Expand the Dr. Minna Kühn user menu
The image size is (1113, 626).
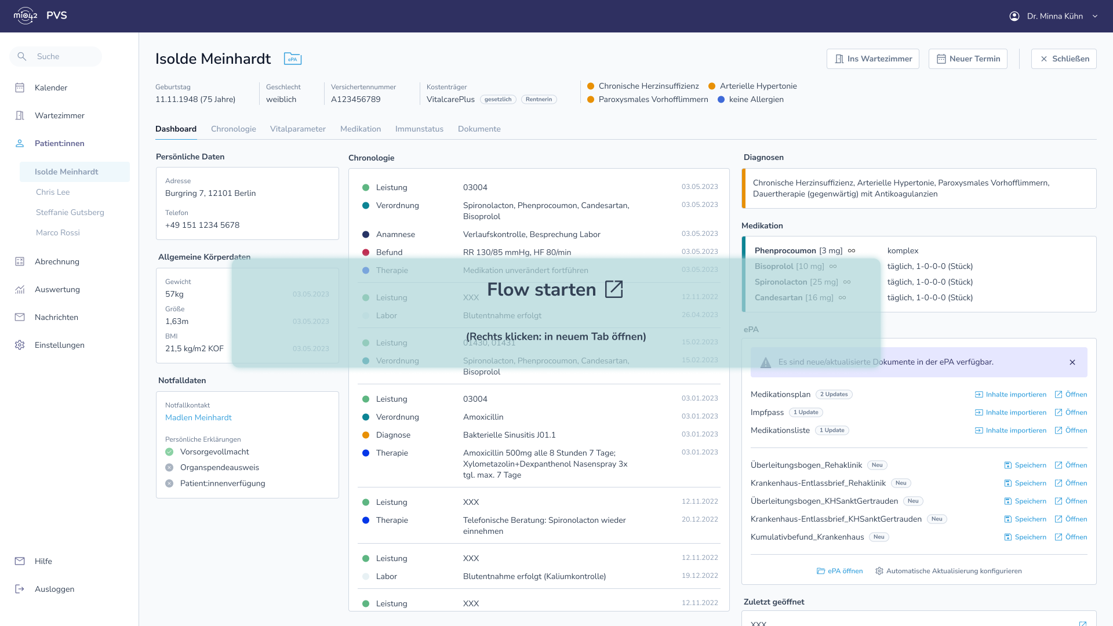(1094, 16)
